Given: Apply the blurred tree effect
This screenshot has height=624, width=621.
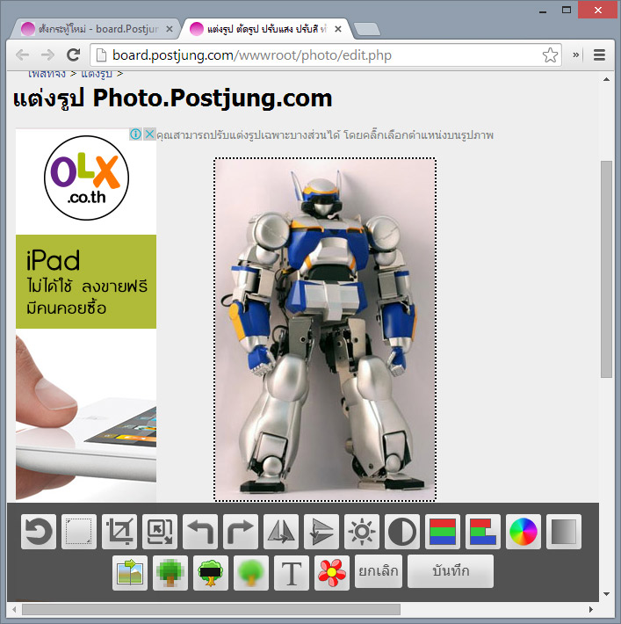Looking at the screenshot, I should tap(251, 572).
